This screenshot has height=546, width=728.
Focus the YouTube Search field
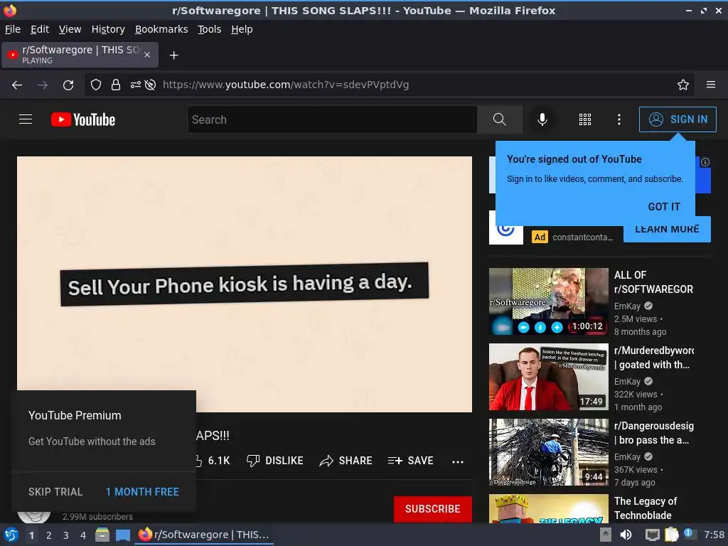click(332, 119)
